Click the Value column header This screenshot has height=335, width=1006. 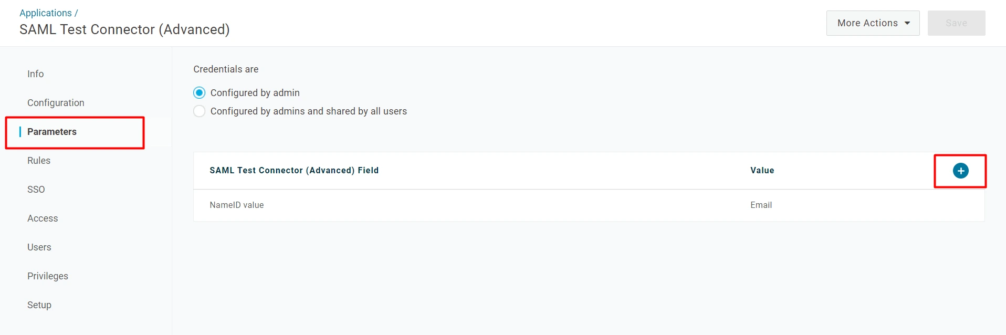pyautogui.click(x=762, y=171)
